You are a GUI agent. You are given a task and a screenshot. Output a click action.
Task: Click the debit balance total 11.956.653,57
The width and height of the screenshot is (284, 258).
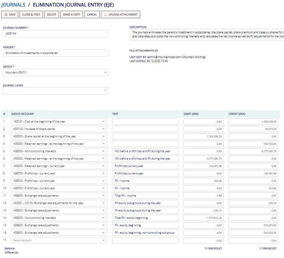(213, 248)
